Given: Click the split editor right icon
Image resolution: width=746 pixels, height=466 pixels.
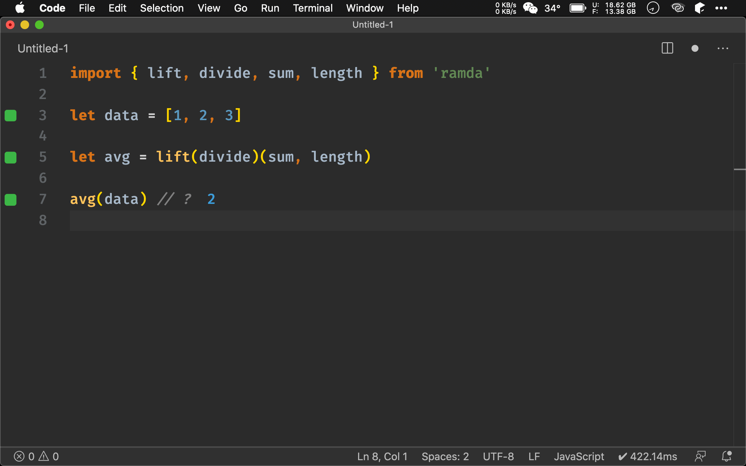Looking at the screenshot, I should (x=667, y=48).
